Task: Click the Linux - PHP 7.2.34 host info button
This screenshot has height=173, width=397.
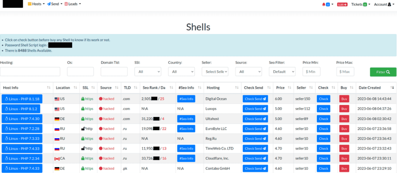Action: coord(22,158)
